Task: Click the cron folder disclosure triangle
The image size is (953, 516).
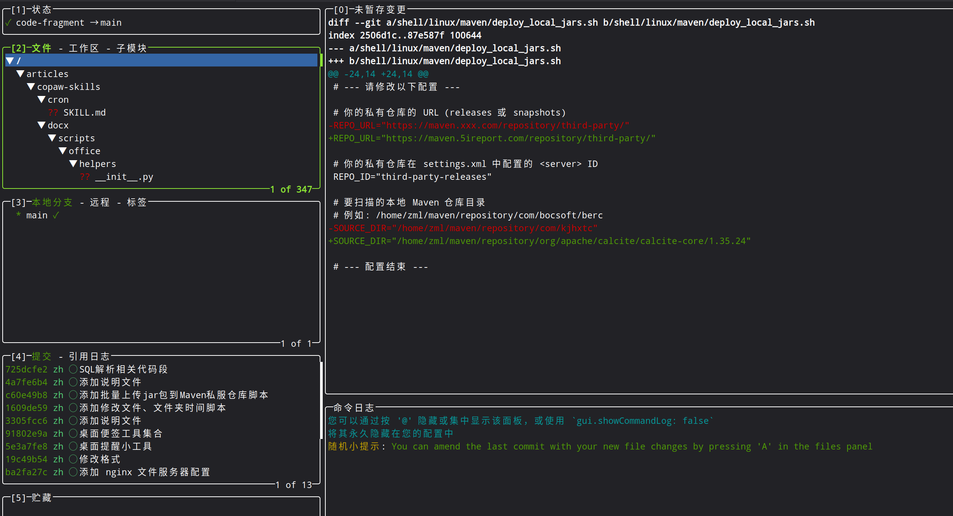Action: 42,99
